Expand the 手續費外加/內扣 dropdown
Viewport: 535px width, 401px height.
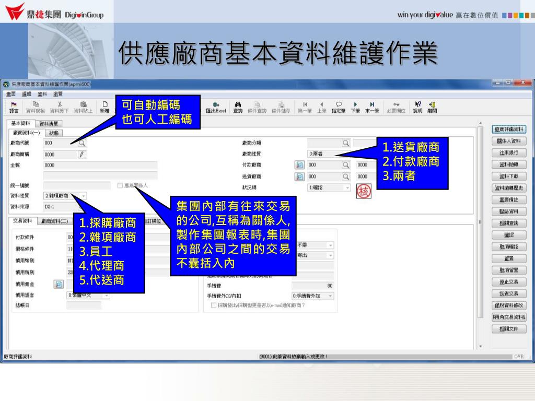tap(330, 296)
